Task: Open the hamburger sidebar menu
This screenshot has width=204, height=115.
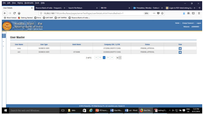Action: pos(4,36)
